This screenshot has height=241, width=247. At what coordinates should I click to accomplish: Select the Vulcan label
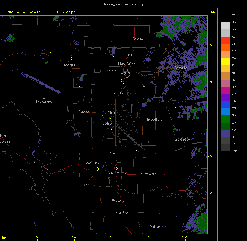click(155, 227)
